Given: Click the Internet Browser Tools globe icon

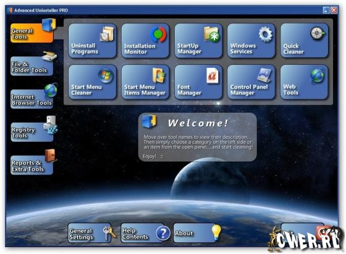Looking at the screenshot, I should click(51, 90).
